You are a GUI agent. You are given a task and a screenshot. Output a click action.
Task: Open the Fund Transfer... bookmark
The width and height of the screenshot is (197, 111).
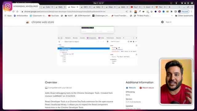[120, 16]
